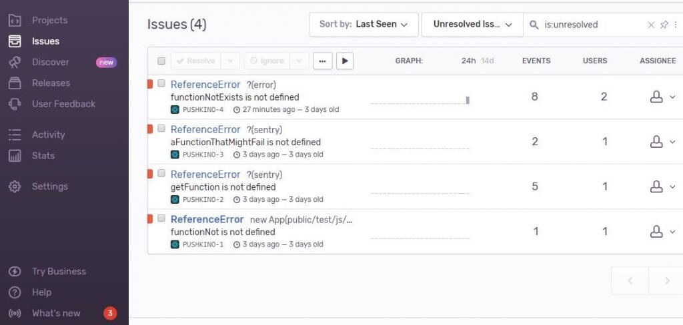Click the Settings gear icon
This screenshot has height=325, width=683.
(x=15, y=186)
